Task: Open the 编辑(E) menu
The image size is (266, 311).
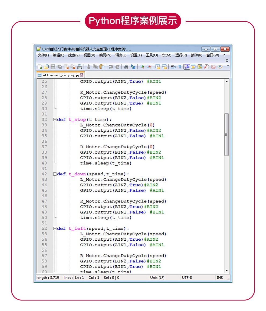Action: click(x=58, y=55)
